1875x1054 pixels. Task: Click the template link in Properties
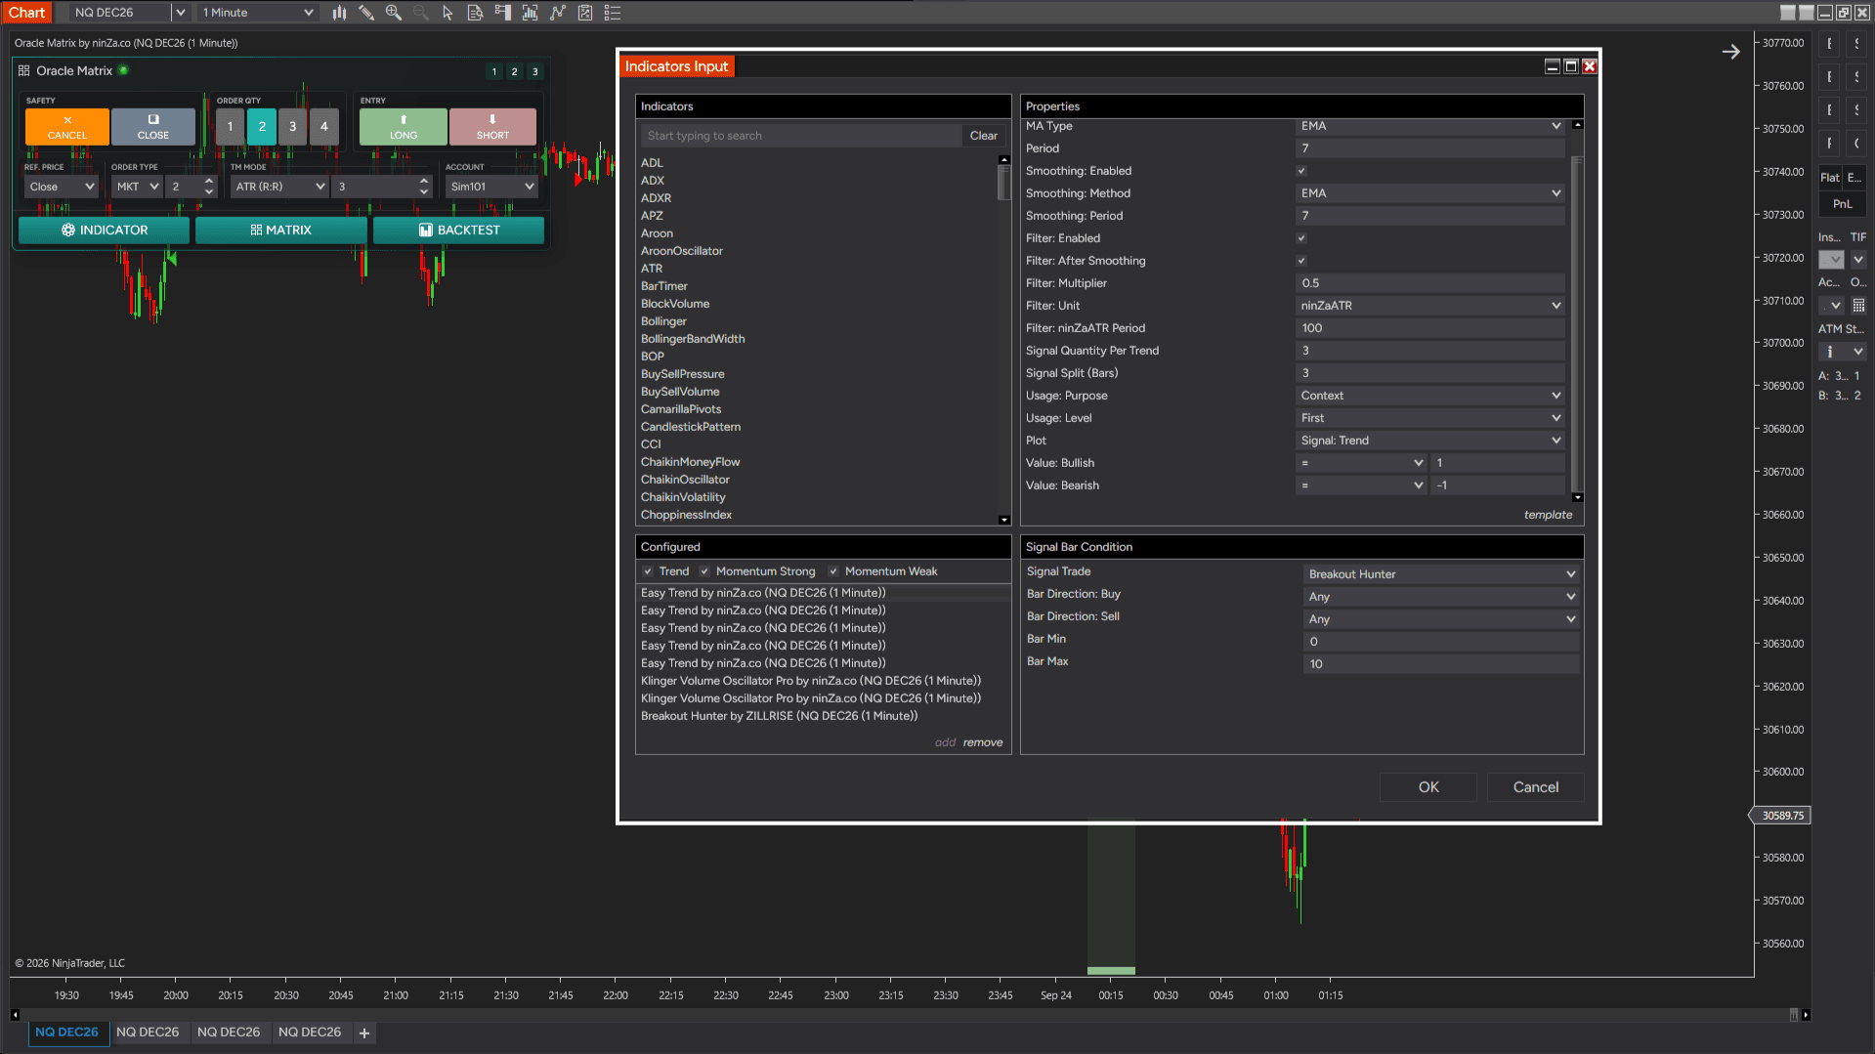pyautogui.click(x=1549, y=515)
